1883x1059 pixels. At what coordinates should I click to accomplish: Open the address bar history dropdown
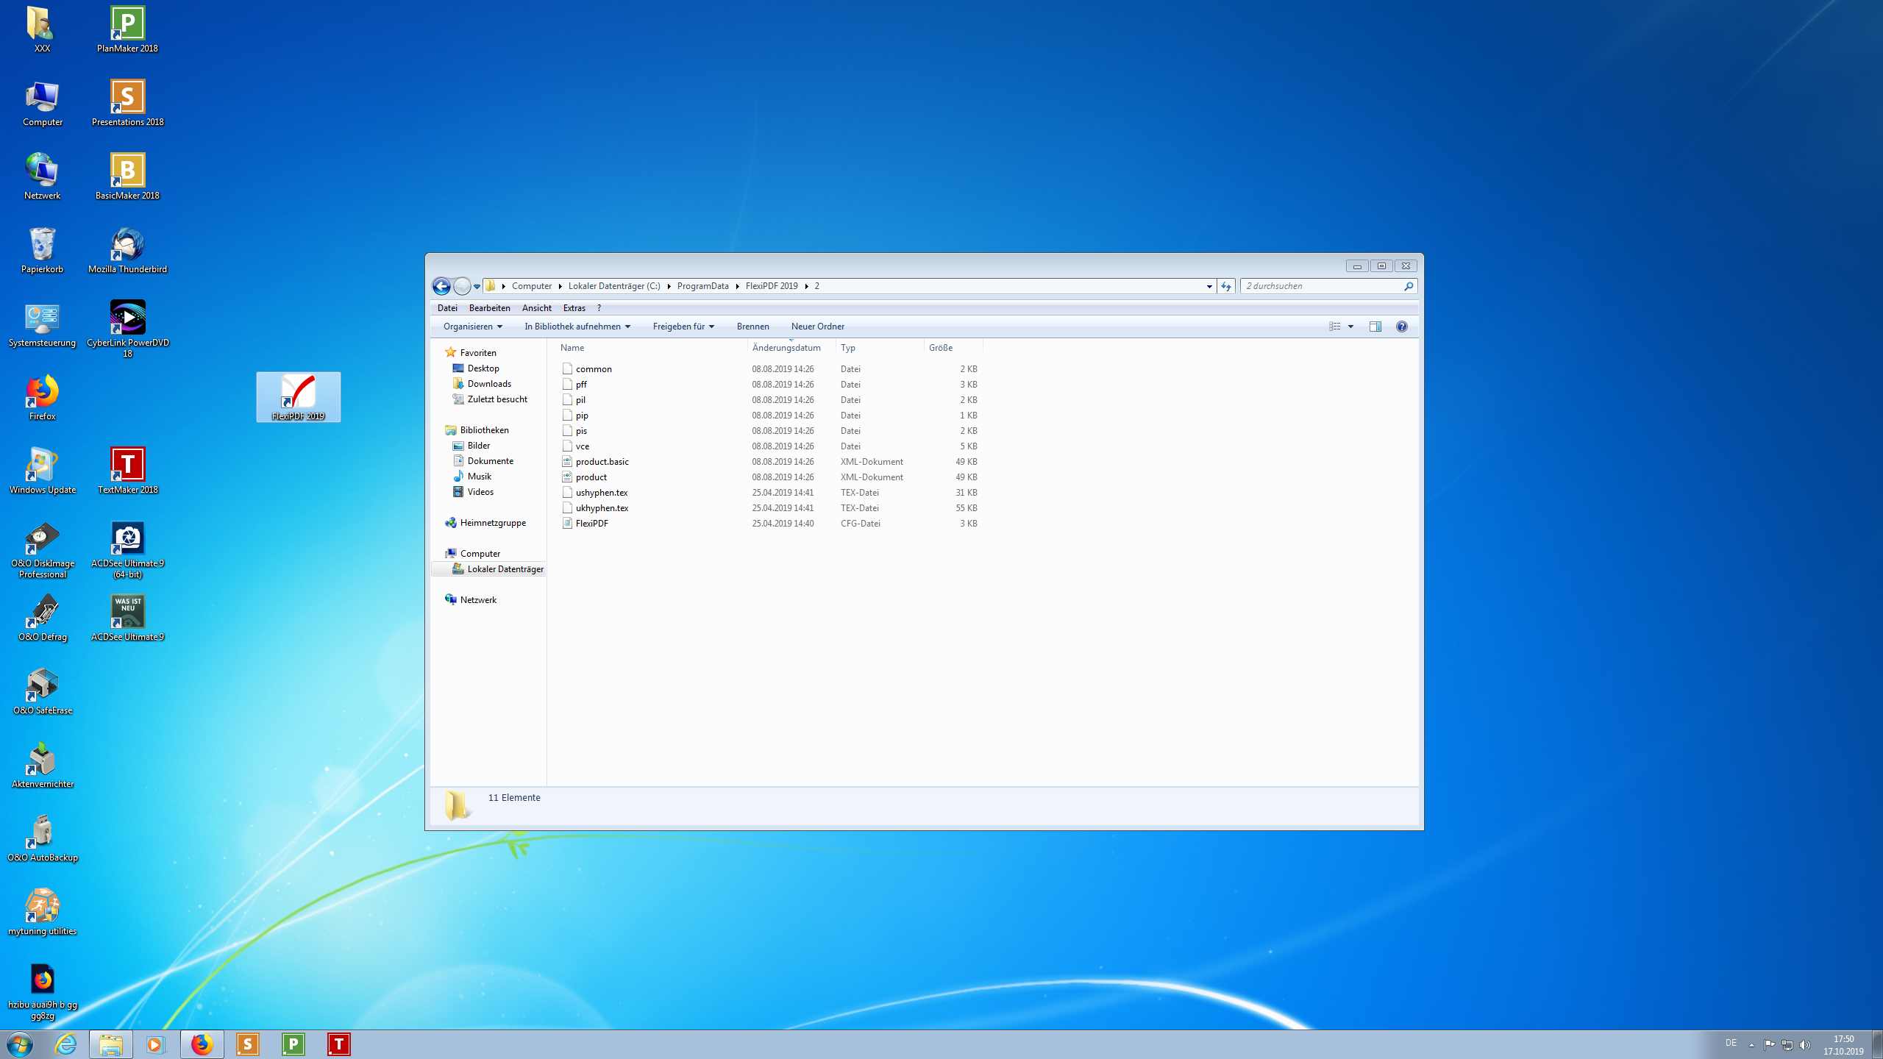[1209, 286]
